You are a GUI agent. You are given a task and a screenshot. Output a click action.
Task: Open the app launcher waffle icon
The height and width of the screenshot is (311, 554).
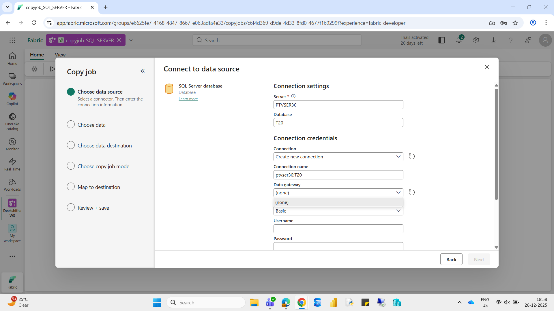click(12, 40)
